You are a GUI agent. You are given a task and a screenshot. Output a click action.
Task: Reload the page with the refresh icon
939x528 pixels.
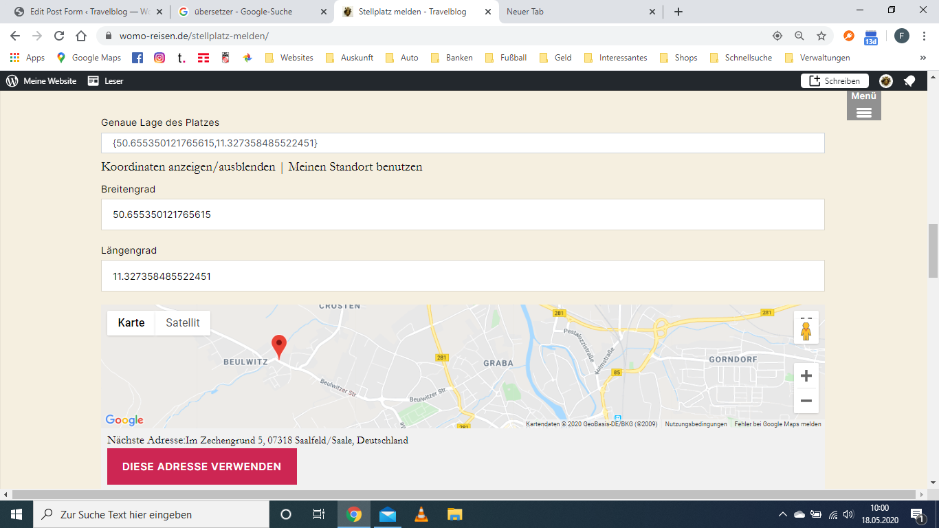coord(59,36)
